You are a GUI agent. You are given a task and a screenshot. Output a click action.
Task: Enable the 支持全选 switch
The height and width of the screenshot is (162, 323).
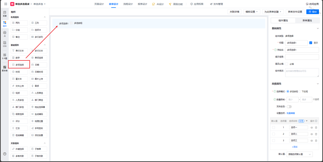click(x=289, y=107)
